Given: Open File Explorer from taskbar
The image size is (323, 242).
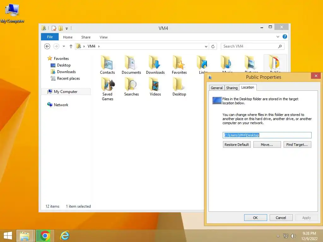Looking at the screenshot, I should [x=25, y=236].
